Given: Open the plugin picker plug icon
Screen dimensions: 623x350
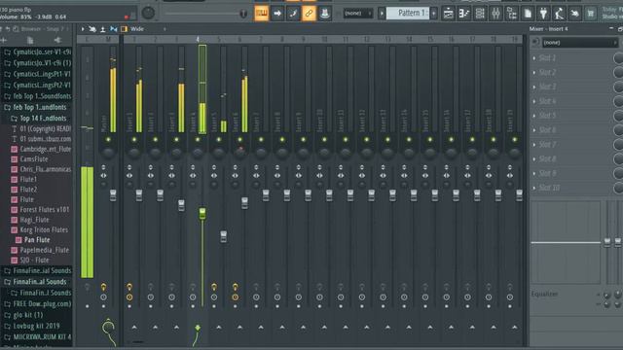Looking at the screenshot, I should pos(543,14).
